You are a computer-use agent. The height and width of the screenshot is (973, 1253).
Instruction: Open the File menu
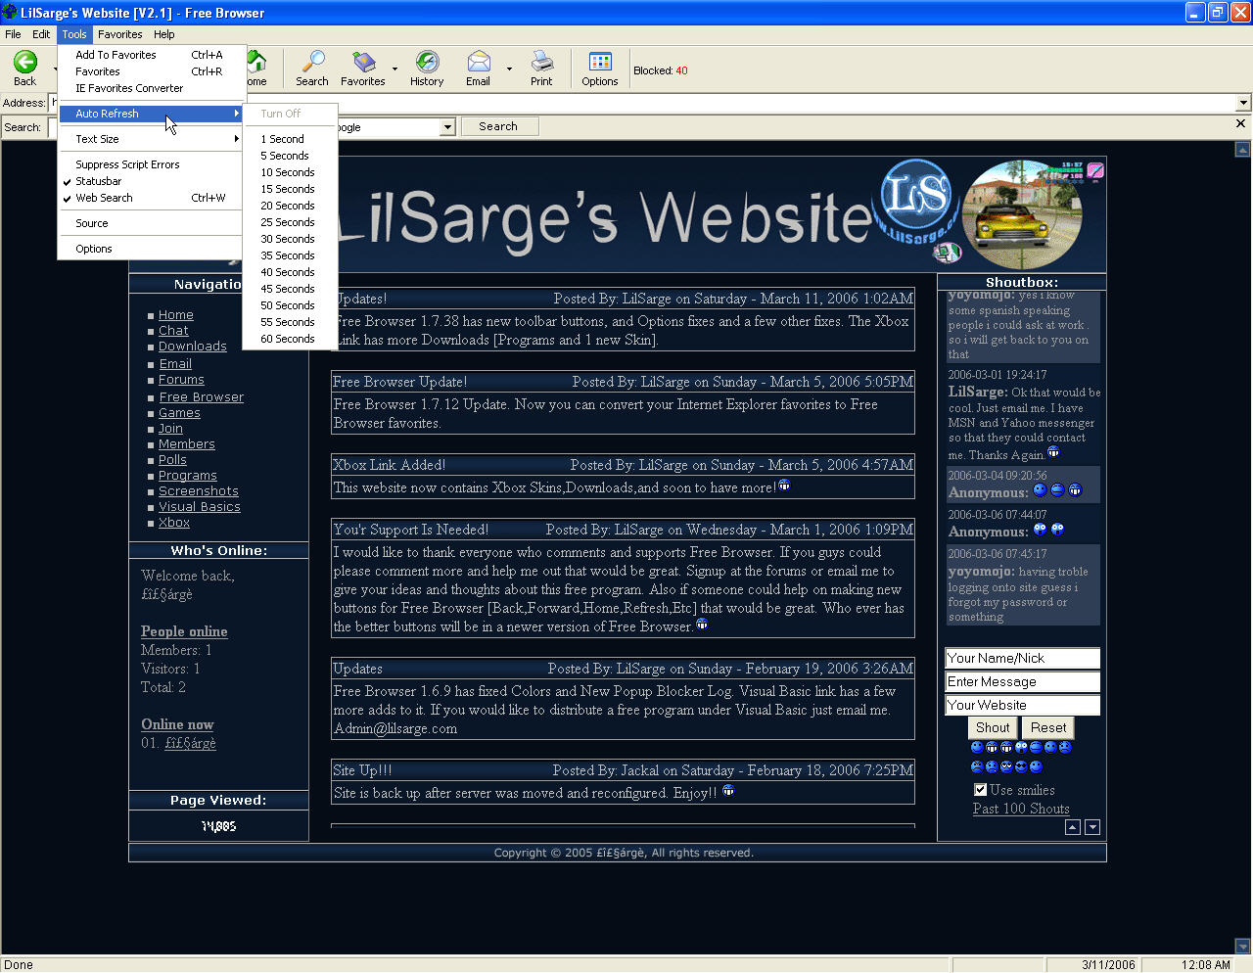[x=13, y=34]
